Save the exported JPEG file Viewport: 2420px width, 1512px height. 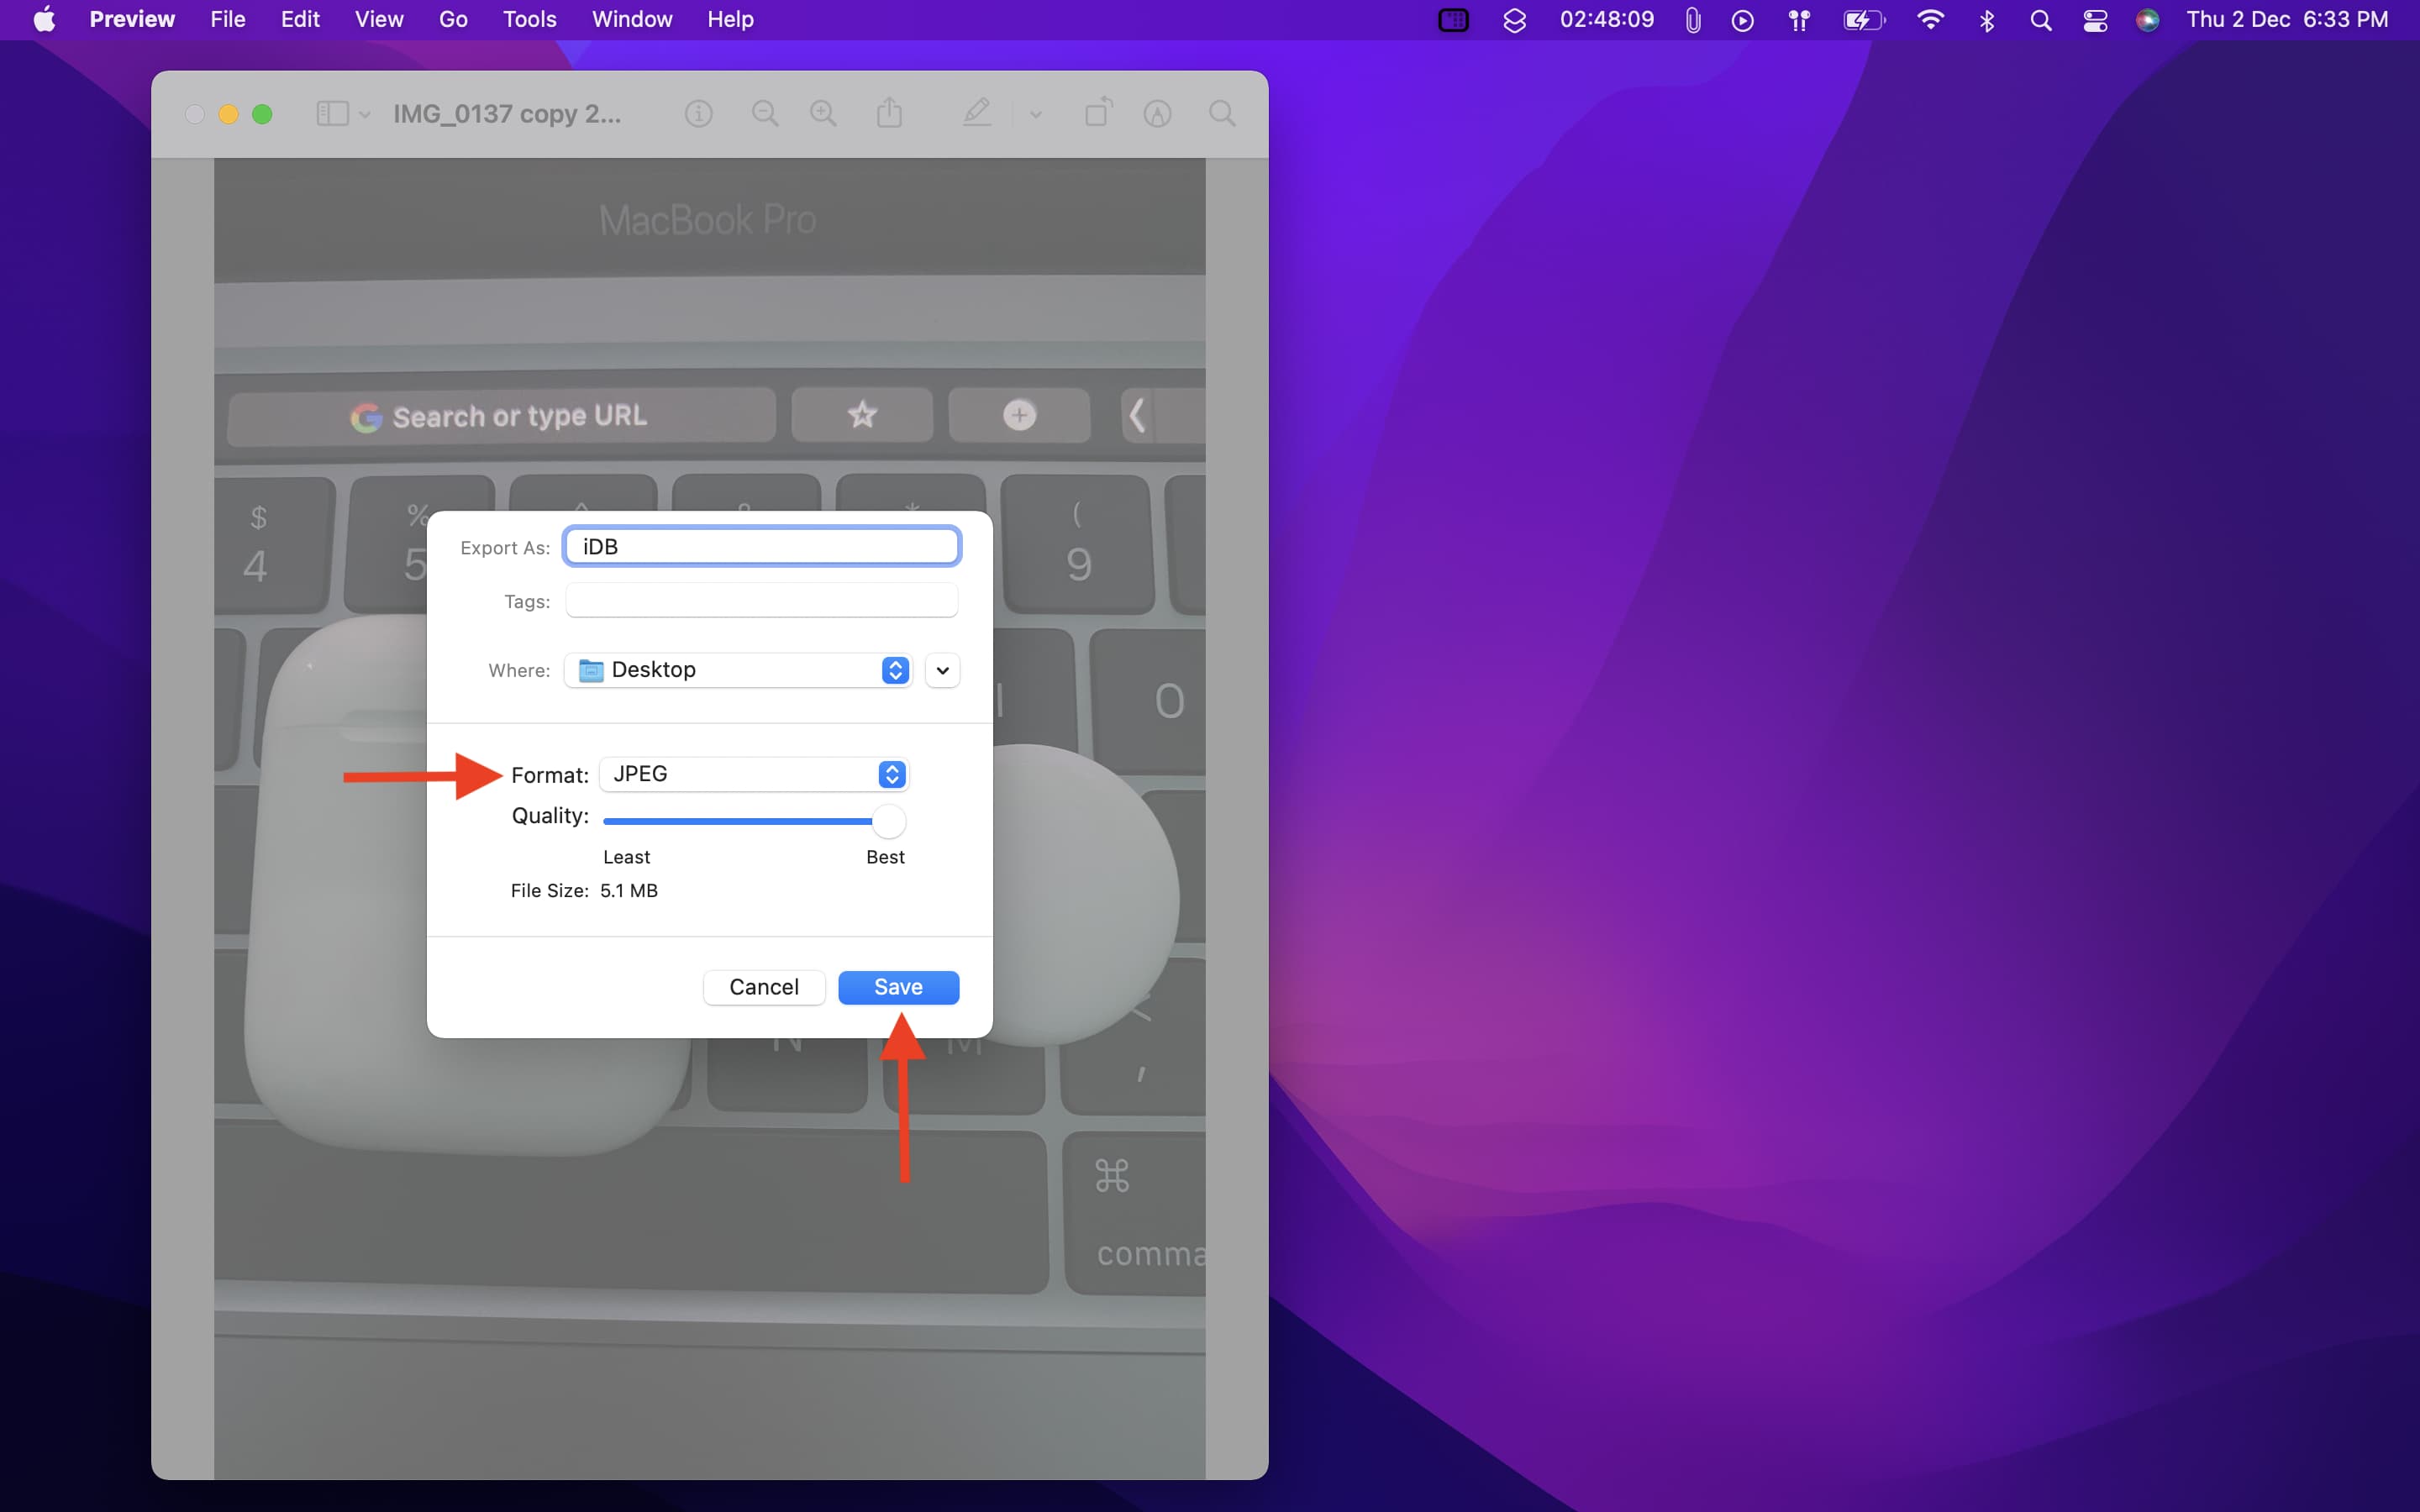pos(897,987)
